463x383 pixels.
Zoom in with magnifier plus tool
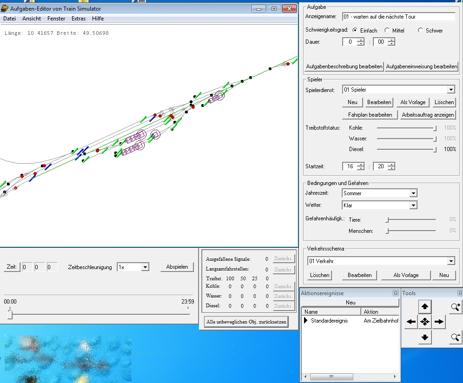(455, 307)
